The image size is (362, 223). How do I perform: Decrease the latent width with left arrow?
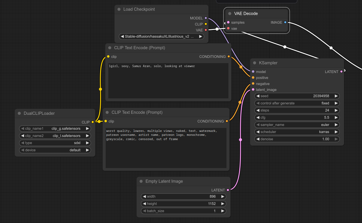point(144,196)
